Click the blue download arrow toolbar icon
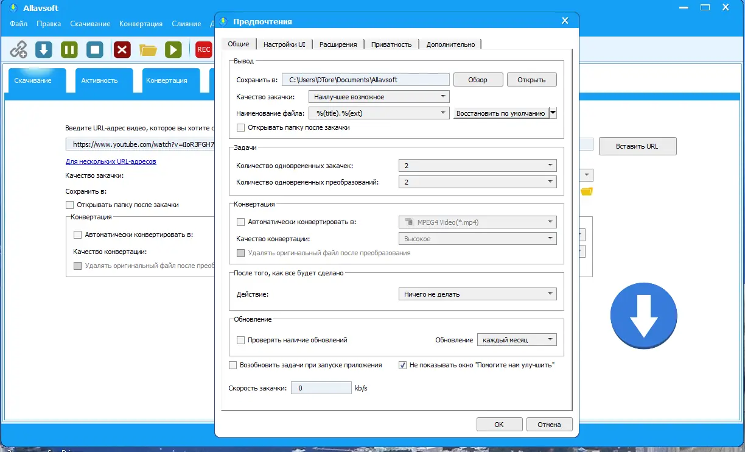 [43, 49]
